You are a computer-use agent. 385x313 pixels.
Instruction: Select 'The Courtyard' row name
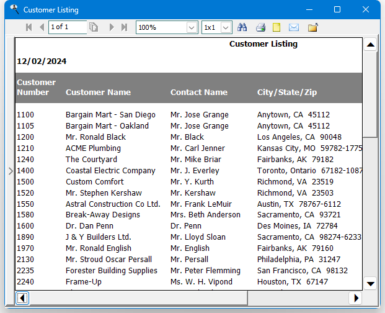click(x=91, y=160)
